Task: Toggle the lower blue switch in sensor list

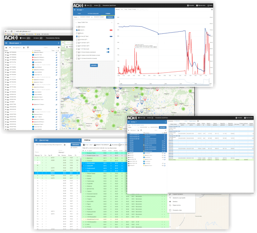Action: pyautogui.click(x=108, y=52)
